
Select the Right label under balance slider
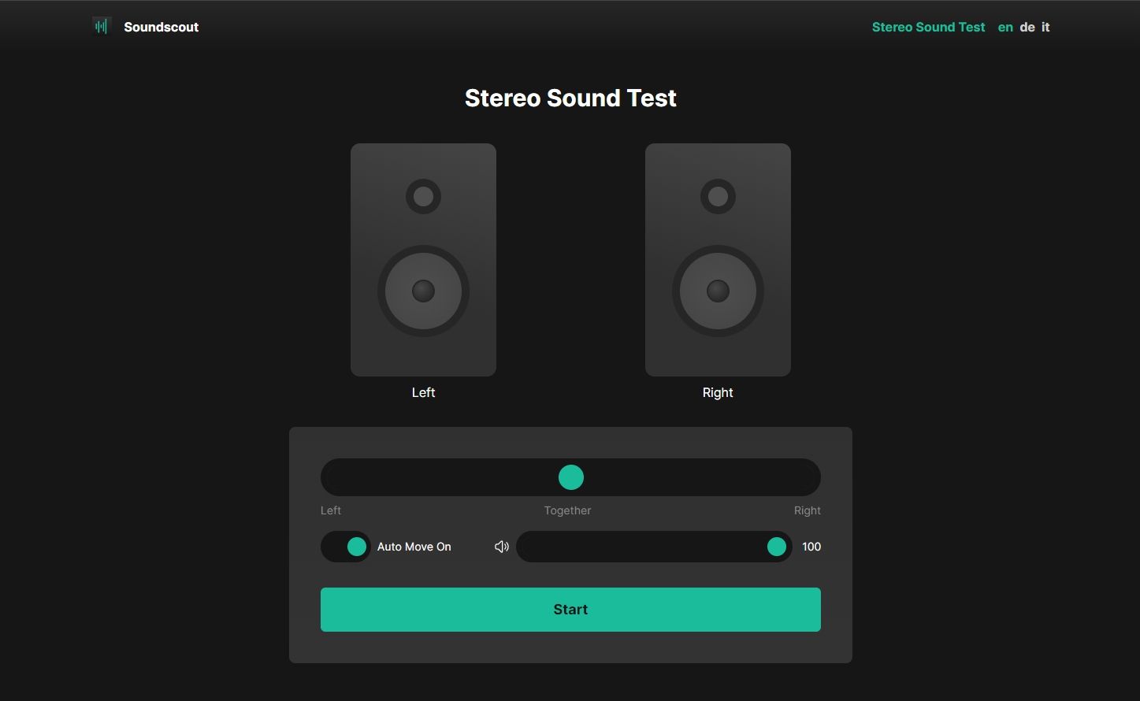click(808, 510)
